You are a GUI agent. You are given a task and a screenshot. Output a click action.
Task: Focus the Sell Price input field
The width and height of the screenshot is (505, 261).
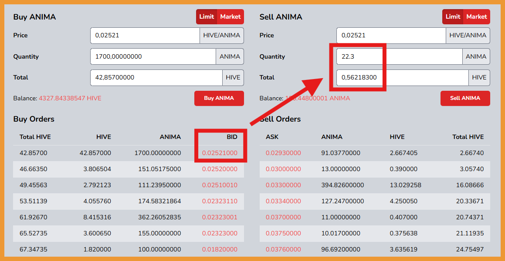click(x=391, y=35)
